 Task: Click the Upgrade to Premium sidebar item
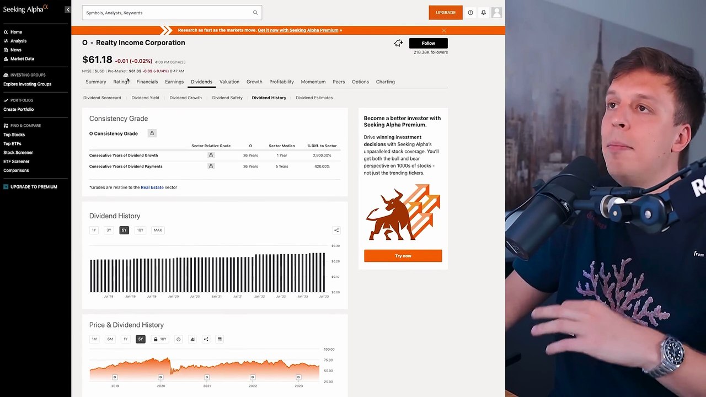click(30, 187)
